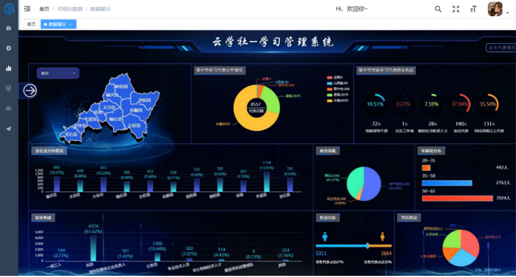
Task: Click the 年龄段分布 panel title
Action: point(431,151)
